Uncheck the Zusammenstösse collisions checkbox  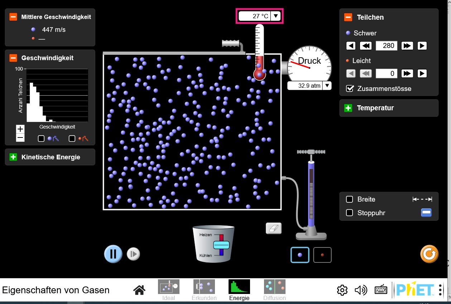coord(350,88)
